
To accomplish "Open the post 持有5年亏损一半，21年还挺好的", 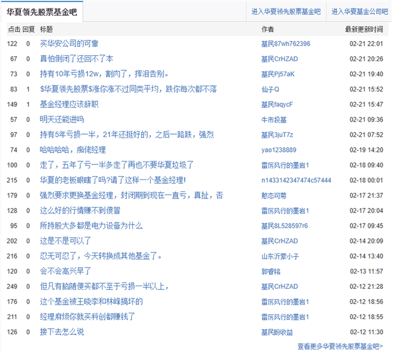I will [127, 135].
